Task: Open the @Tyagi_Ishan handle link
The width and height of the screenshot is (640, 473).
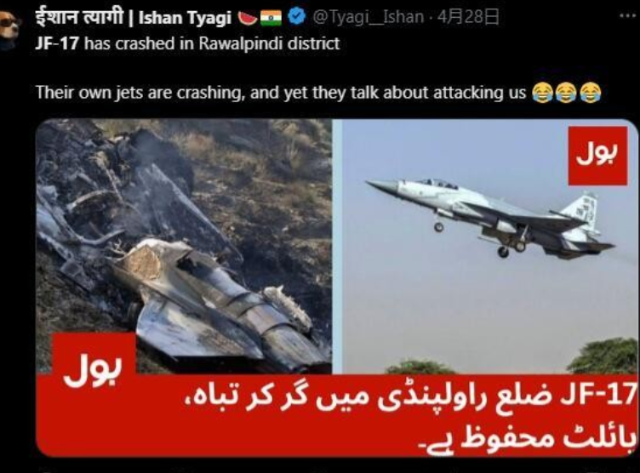Action: [368, 17]
